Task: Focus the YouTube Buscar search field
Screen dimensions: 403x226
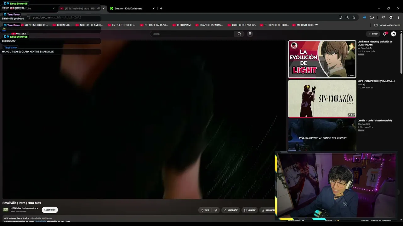Action: [192, 34]
